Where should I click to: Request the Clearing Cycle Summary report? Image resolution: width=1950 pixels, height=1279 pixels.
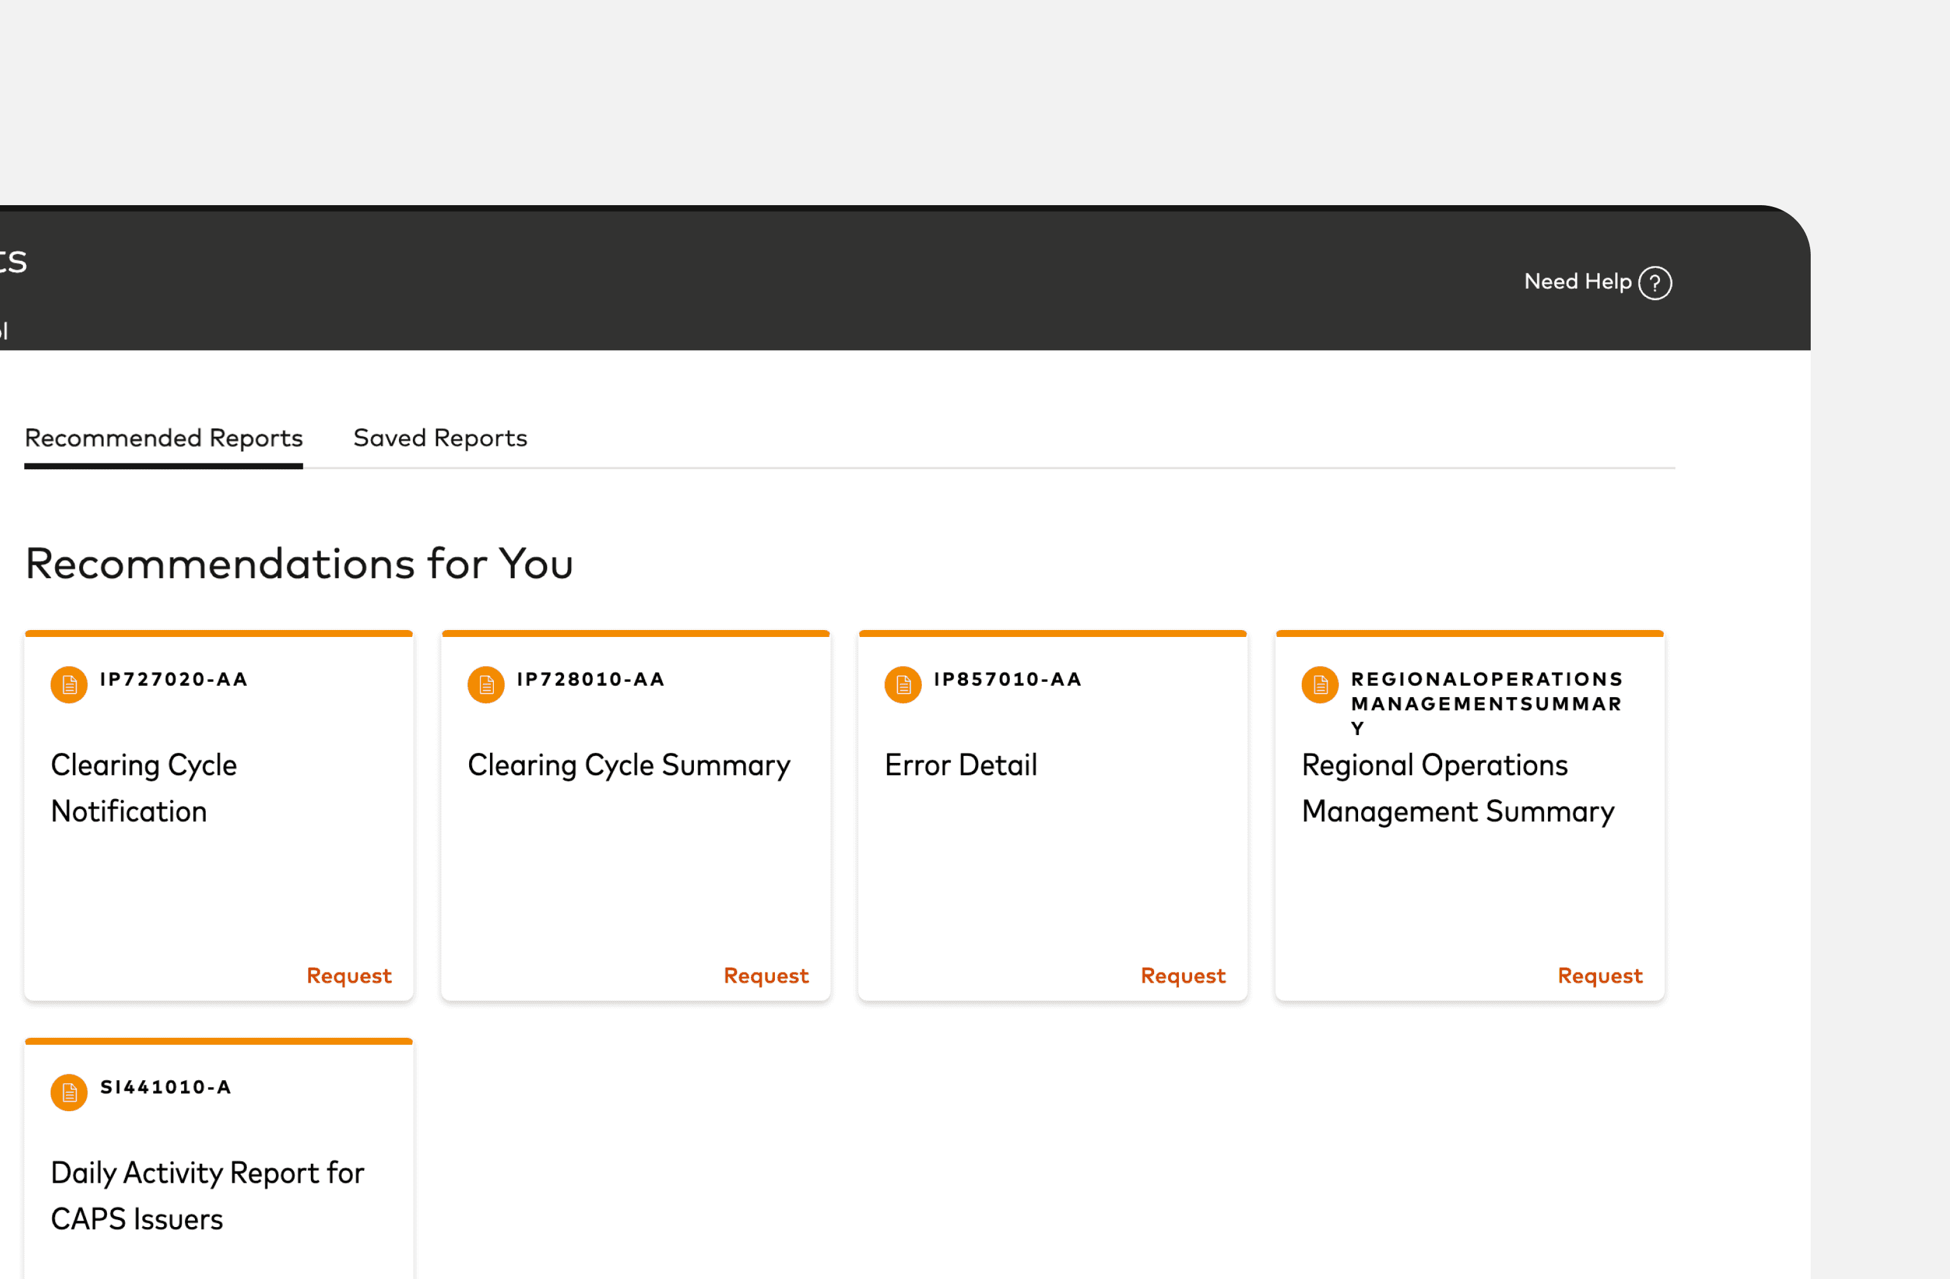coord(766,976)
